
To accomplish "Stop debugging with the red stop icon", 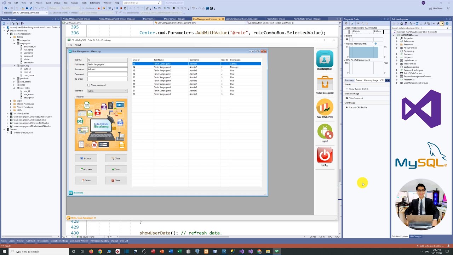I will [121, 8].
